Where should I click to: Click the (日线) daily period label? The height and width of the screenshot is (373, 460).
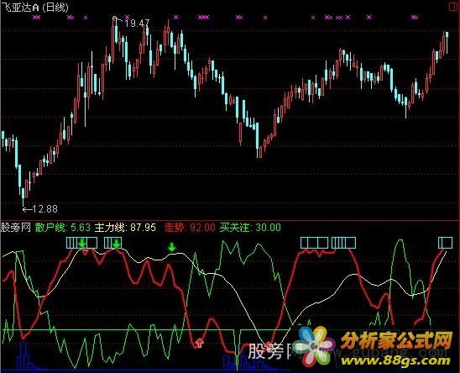(x=55, y=8)
